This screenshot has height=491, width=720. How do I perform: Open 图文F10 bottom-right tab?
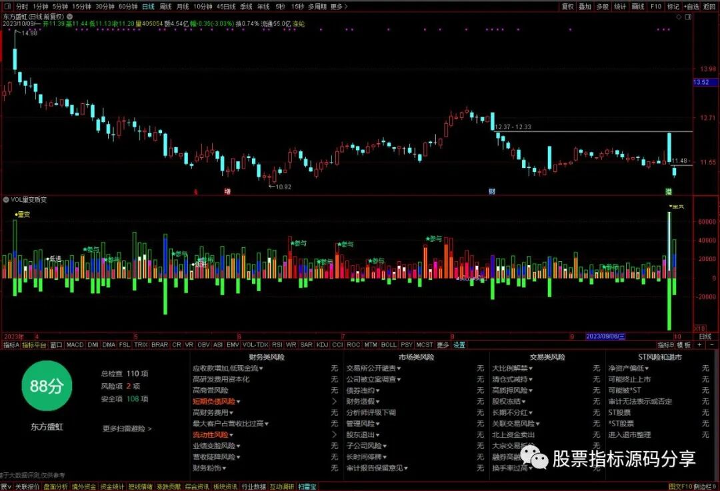(x=681, y=487)
